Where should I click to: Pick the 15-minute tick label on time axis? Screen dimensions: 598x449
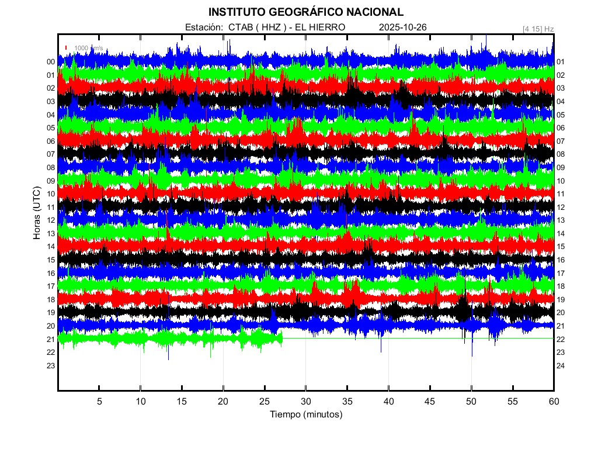(182, 402)
